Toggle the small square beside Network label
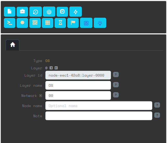Screen dimensions: 167x143 pos(41,96)
